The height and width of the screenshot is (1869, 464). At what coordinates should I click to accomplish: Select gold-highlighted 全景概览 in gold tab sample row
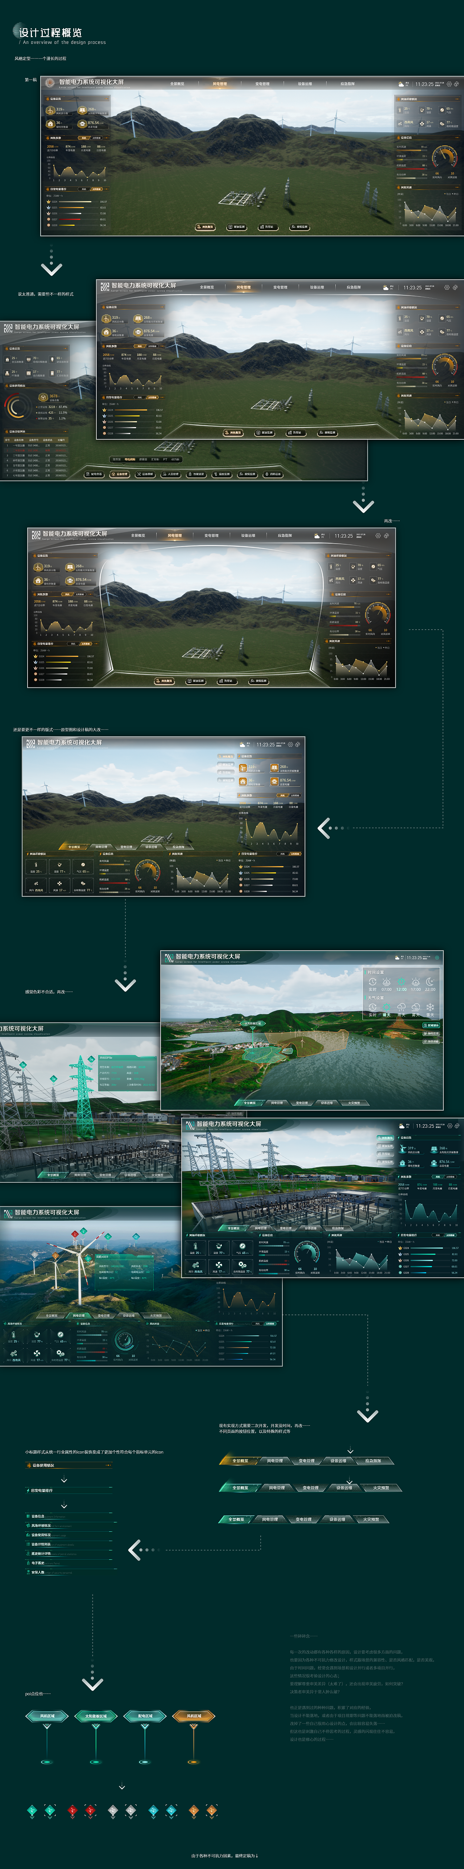pos(240,1460)
